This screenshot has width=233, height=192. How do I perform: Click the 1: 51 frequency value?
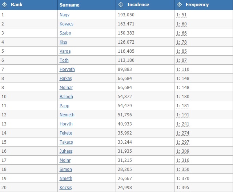pos(181,15)
